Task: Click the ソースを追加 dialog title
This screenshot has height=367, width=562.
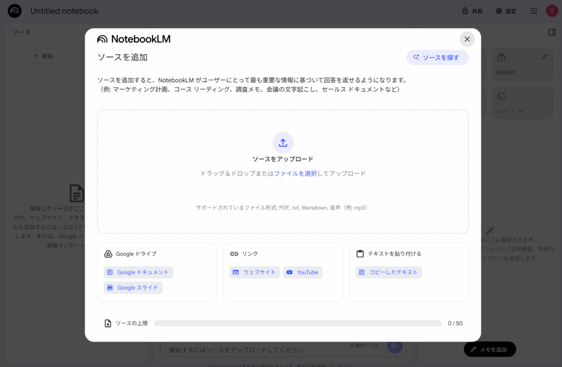Action: [x=122, y=58]
